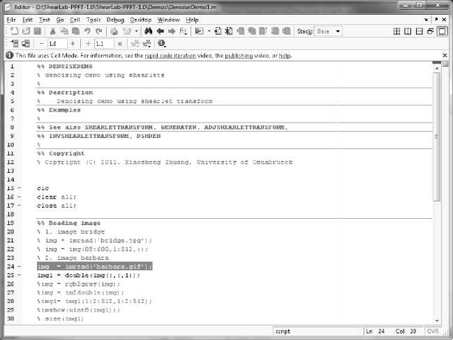The height and width of the screenshot is (340, 453).
Task: Split editor left/right layout icon
Action: [408, 31]
